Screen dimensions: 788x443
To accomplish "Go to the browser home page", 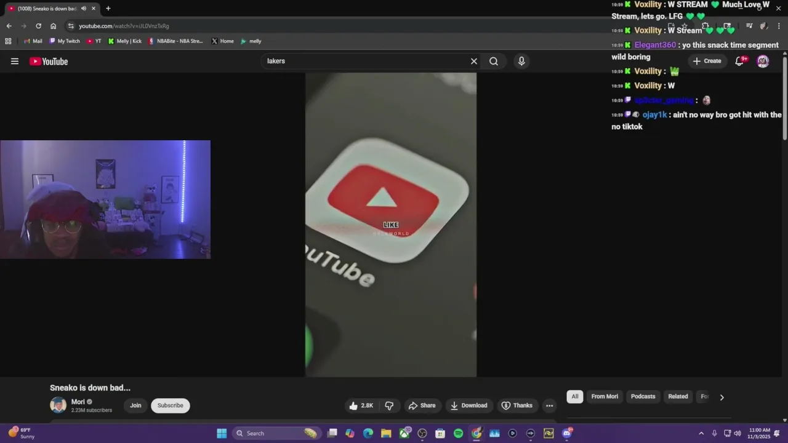I will coord(53,26).
